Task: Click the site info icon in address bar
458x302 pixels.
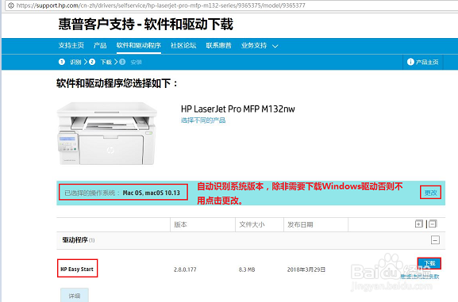Action: point(11,6)
